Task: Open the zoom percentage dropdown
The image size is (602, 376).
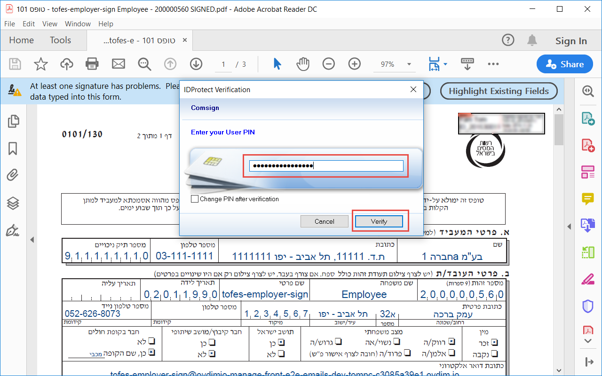Action: [409, 64]
